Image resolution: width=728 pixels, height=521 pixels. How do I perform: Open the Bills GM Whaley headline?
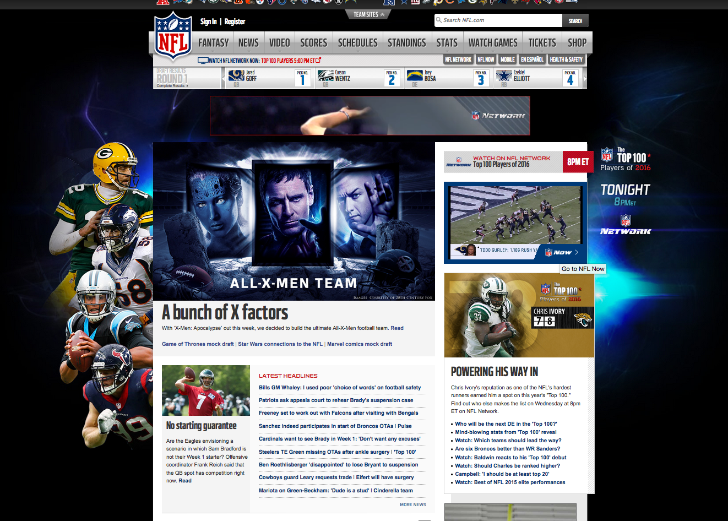[340, 388]
